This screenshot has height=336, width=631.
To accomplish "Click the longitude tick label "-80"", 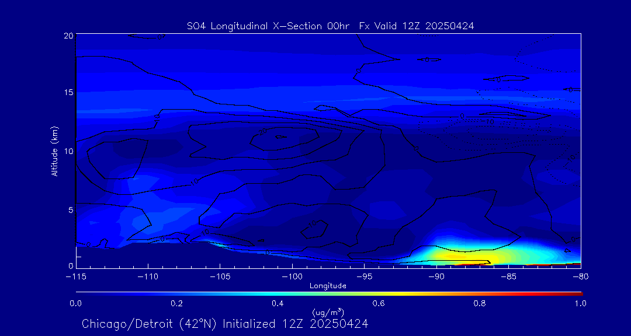I will tap(581, 278).
